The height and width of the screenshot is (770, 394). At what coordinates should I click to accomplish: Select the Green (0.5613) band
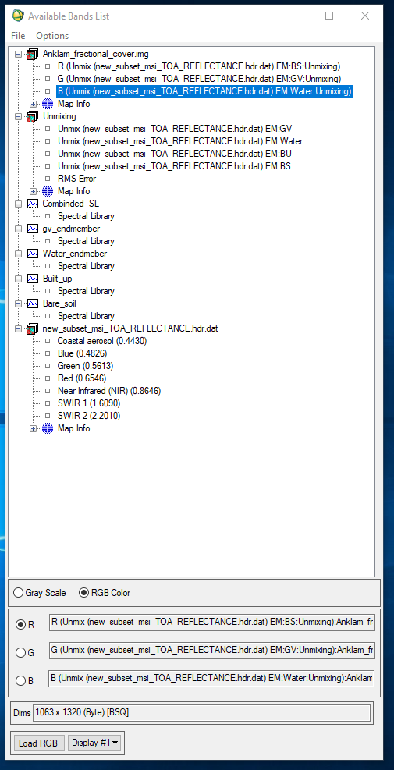click(84, 366)
